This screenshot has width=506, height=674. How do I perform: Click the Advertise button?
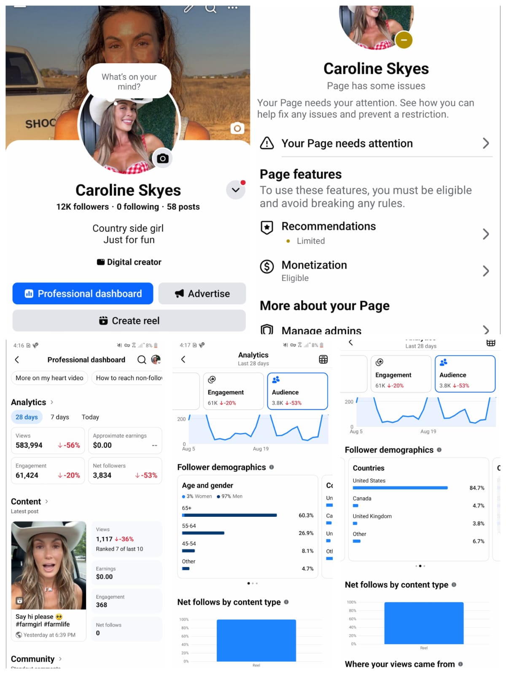(202, 293)
